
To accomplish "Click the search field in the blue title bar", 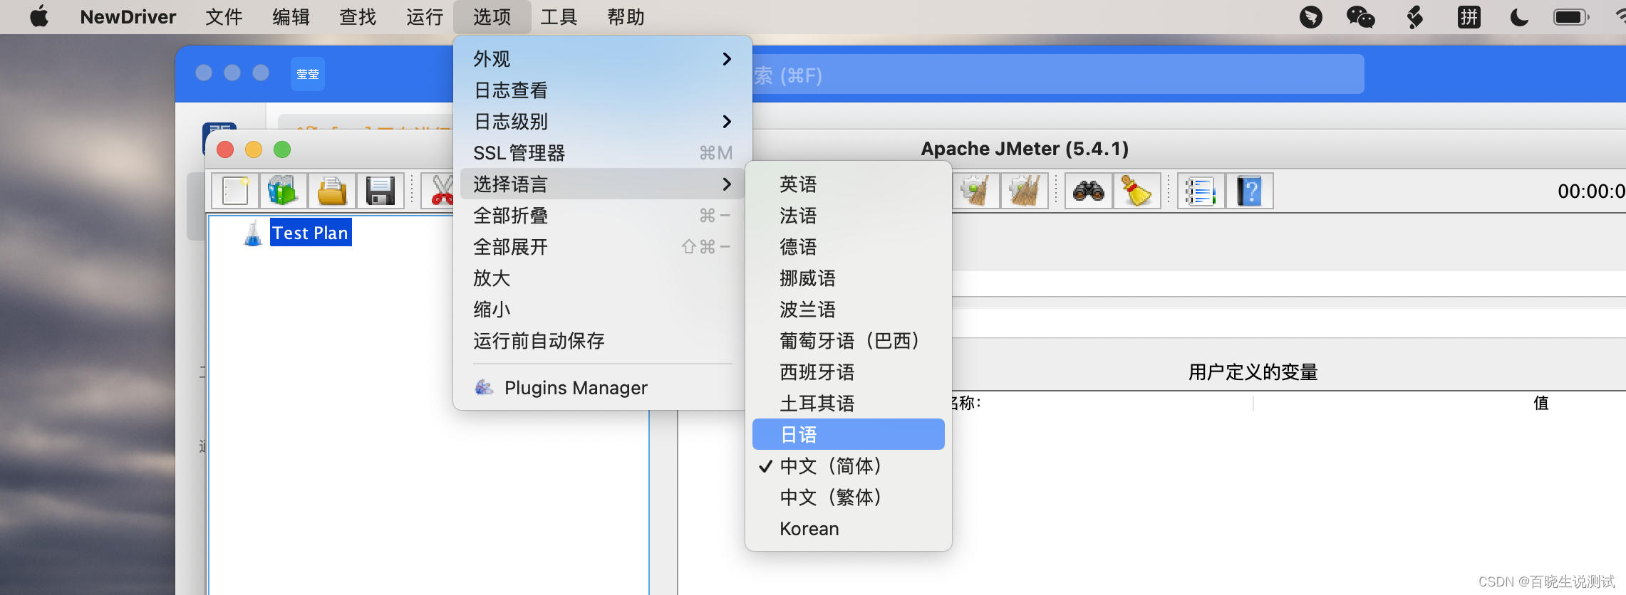I will [x=1057, y=75].
